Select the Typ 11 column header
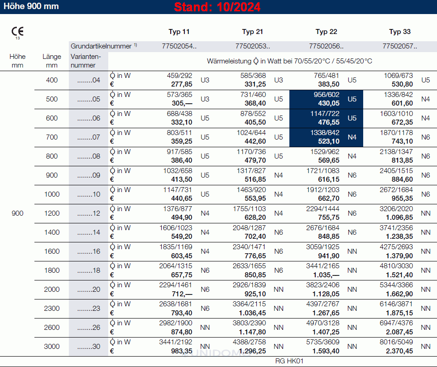This screenshot has width=437, height=367. click(179, 32)
